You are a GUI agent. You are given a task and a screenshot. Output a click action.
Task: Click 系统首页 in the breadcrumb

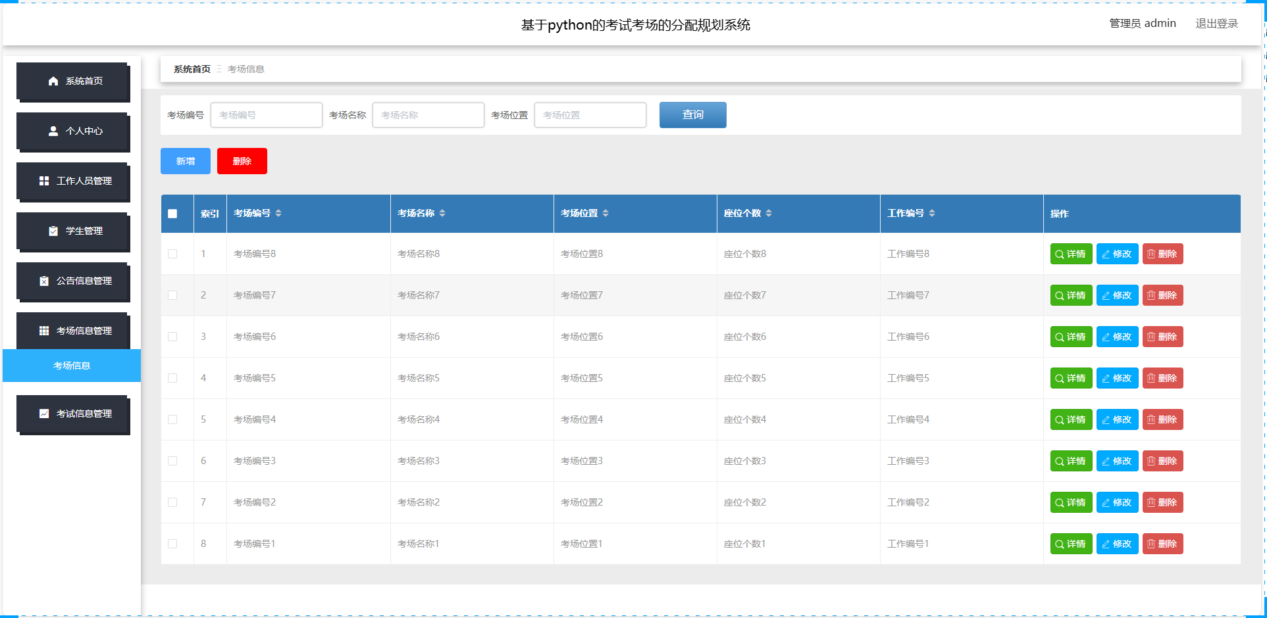(192, 69)
